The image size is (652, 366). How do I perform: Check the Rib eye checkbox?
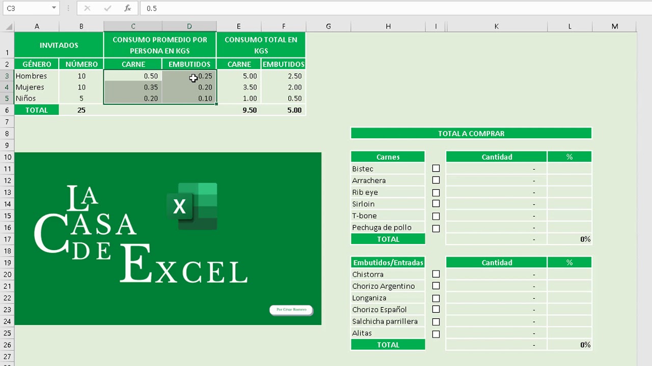tap(436, 192)
